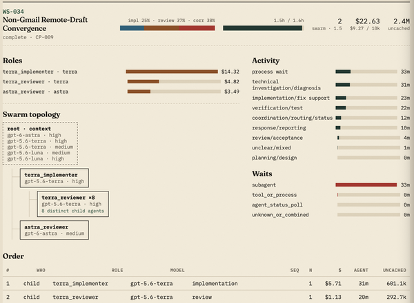Click the terra_reviewer ×8 topology node

[x=73, y=204]
